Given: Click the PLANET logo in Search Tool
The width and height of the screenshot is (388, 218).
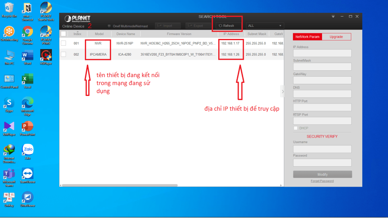Looking at the screenshot, I should [77, 19].
